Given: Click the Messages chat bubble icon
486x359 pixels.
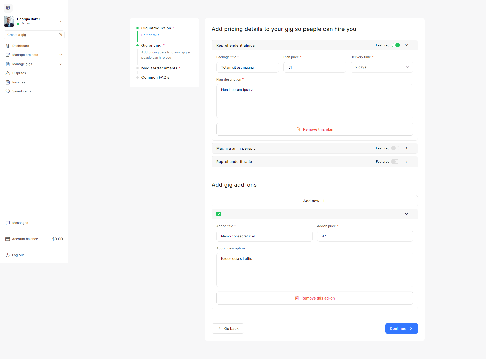Looking at the screenshot, I should pyautogui.click(x=8, y=223).
